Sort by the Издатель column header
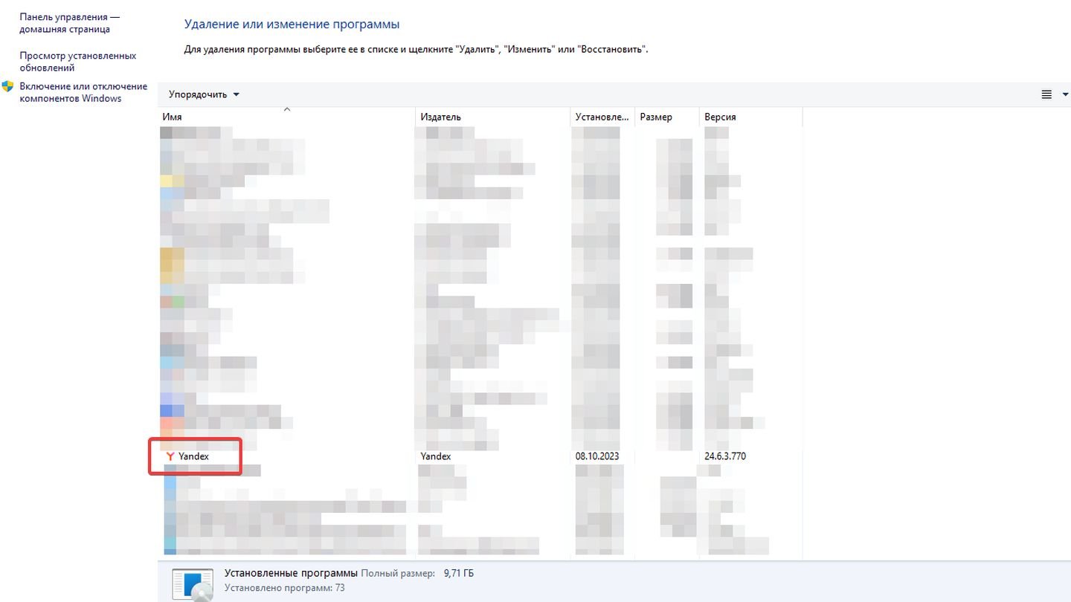Screen dimensions: 1071x602 (x=493, y=117)
